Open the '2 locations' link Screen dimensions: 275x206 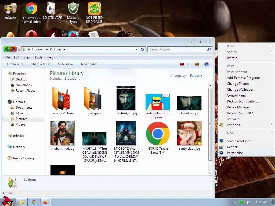click(72, 79)
